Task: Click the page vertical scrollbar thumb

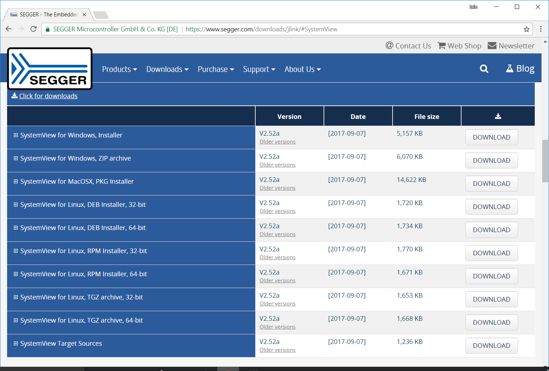Action: click(545, 161)
